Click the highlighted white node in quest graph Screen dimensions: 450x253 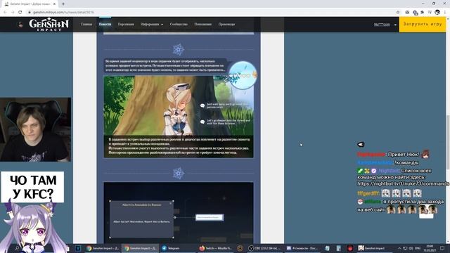point(210,217)
